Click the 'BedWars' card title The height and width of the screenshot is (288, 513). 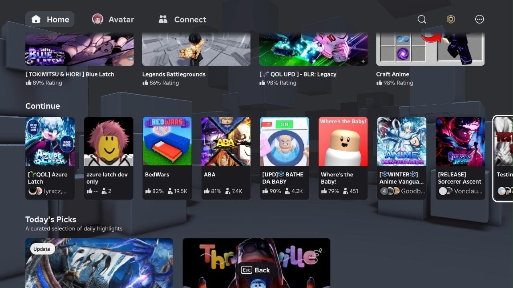tap(157, 174)
